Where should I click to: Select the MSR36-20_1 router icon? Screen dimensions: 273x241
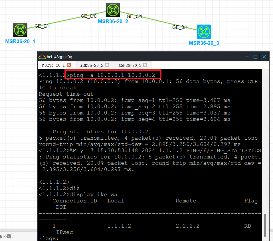pos(20,30)
